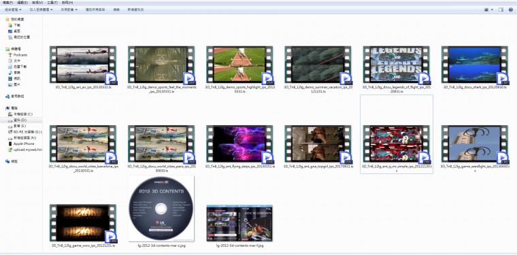Click the 燒錄 burn button

point(116,10)
